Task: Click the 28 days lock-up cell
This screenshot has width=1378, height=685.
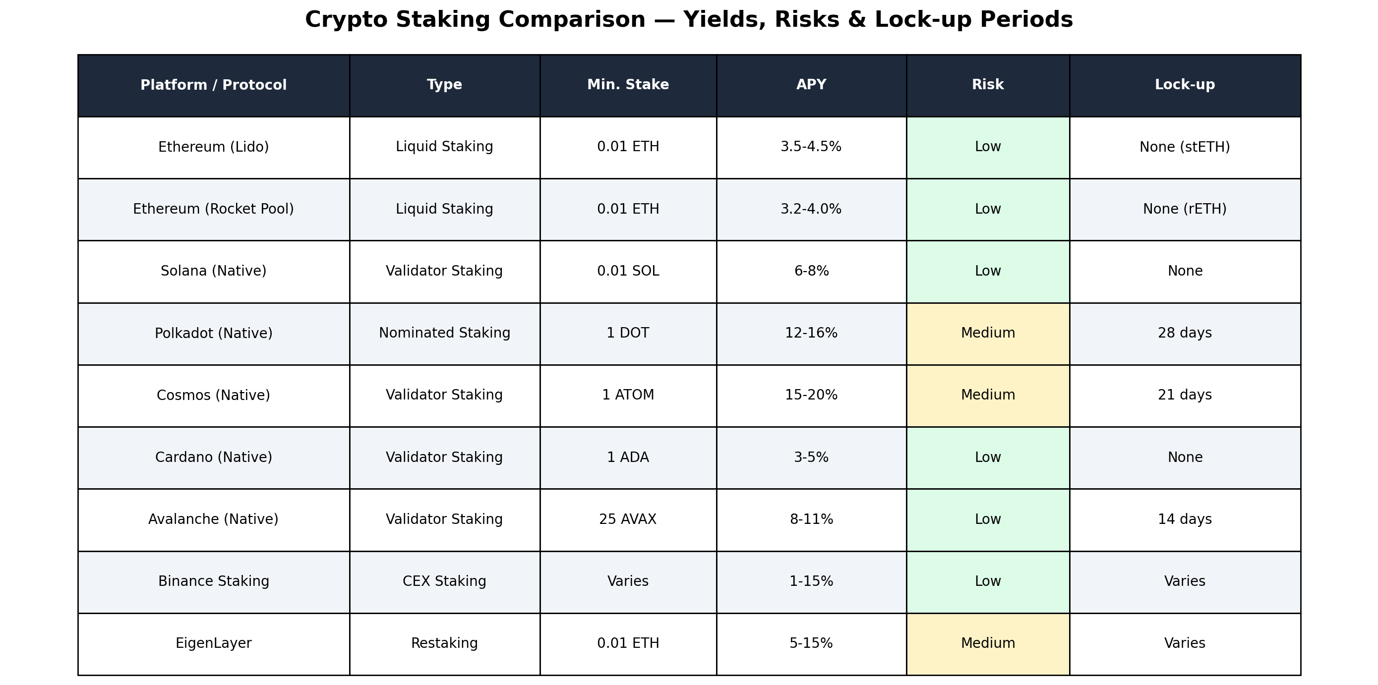Action: [1184, 334]
